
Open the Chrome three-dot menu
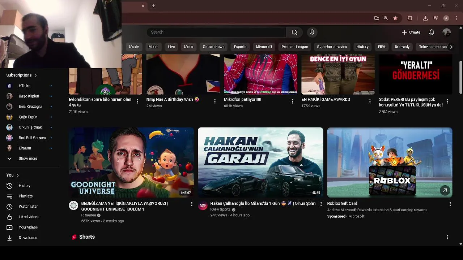tap(457, 18)
